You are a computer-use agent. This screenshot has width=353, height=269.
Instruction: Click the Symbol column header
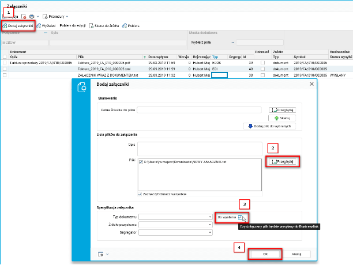299,57
